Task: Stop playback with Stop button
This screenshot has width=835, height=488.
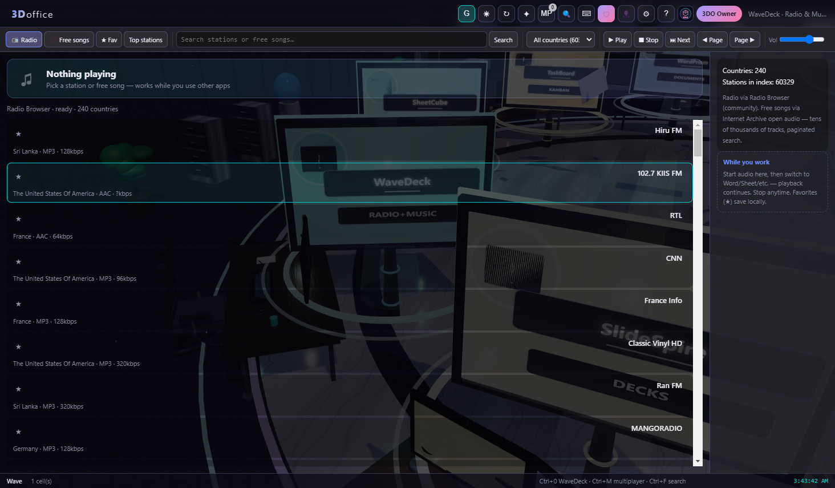Action: coord(648,39)
